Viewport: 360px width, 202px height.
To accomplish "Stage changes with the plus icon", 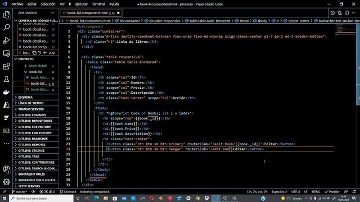I will (45, 53).
